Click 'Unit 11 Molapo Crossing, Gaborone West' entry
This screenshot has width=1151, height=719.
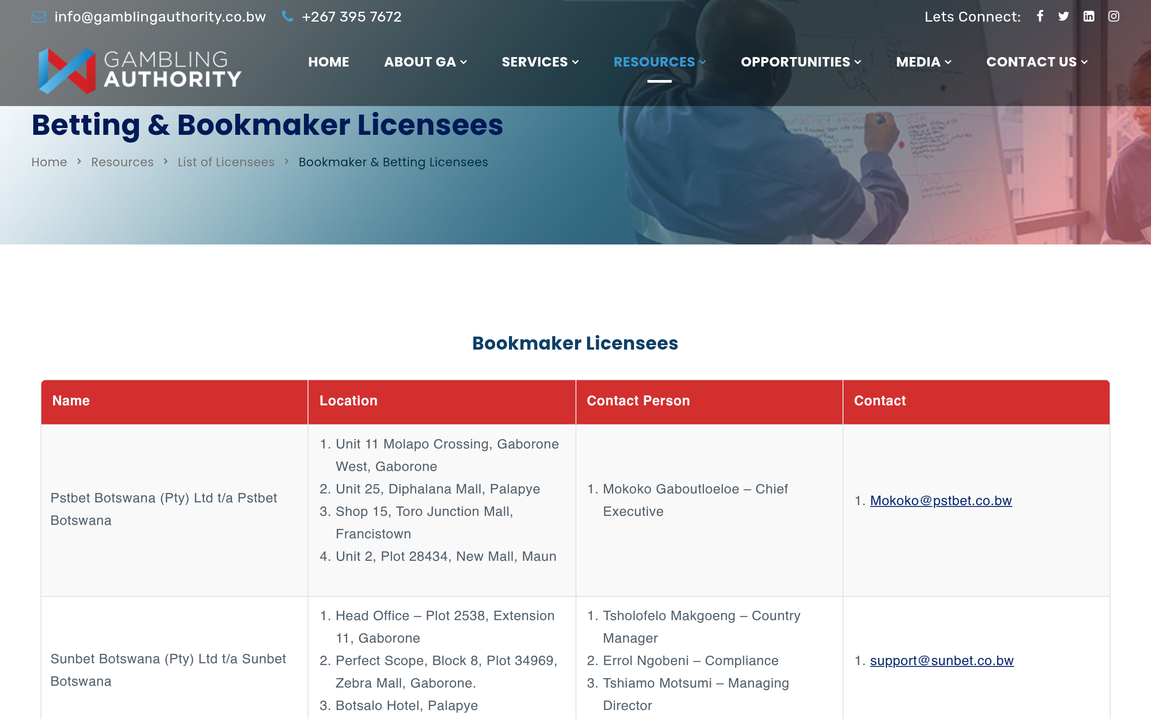click(x=447, y=455)
